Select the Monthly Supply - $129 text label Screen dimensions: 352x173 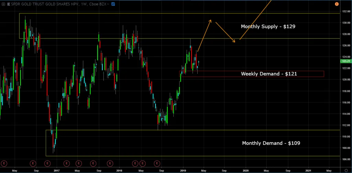(268, 27)
